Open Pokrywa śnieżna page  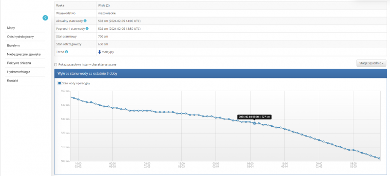click(x=19, y=63)
